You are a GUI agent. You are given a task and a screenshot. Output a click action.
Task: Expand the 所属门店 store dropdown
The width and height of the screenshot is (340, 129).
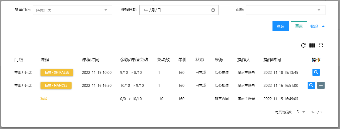click(x=106, y=10)
